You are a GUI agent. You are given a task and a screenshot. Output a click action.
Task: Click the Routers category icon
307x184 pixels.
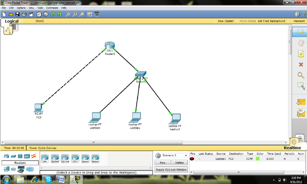(7, 156)
